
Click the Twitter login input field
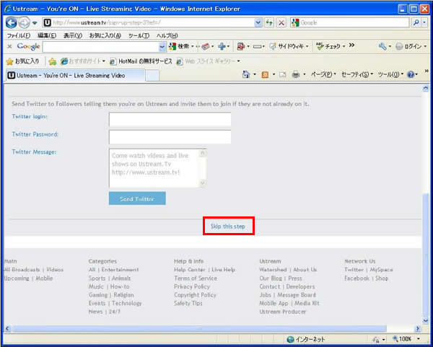click(170, 119)
